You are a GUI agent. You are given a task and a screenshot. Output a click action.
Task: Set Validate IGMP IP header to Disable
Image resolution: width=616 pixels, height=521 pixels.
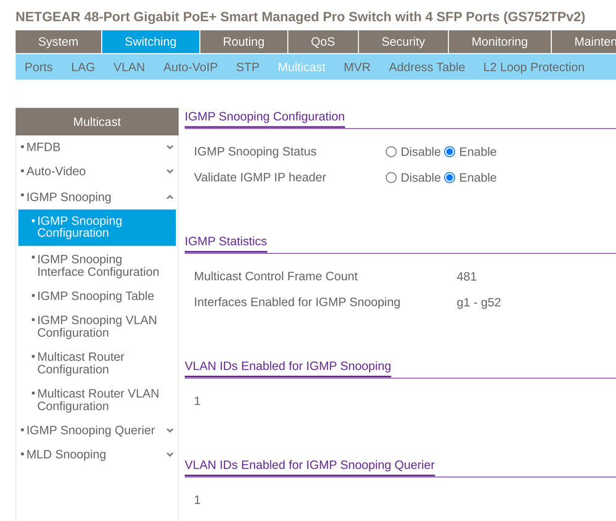(391, 178)
